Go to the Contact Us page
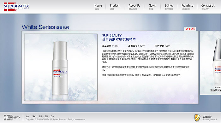The image size is (221, 123). pos(208,7)
